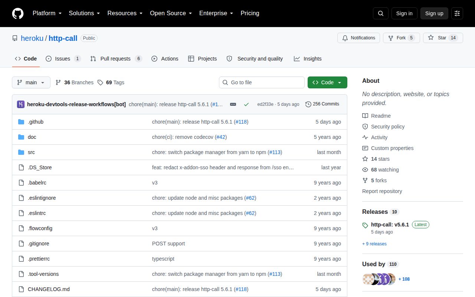Open the .prettierrc file
This screenshot has height=297, width=475.
pyautogui.click(x=39, y=259)
